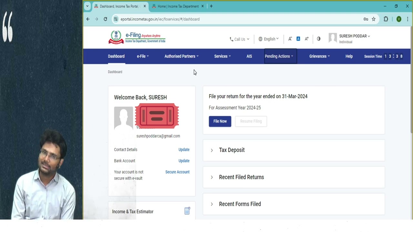Reload the page with the refresh icon
This screenshot has height=232, width=413.
(x=105, y=19)
